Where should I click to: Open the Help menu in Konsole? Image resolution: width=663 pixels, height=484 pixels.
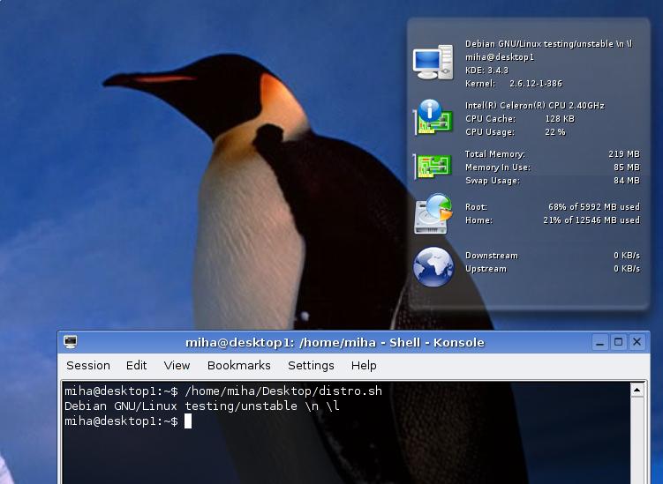[364, 365]
